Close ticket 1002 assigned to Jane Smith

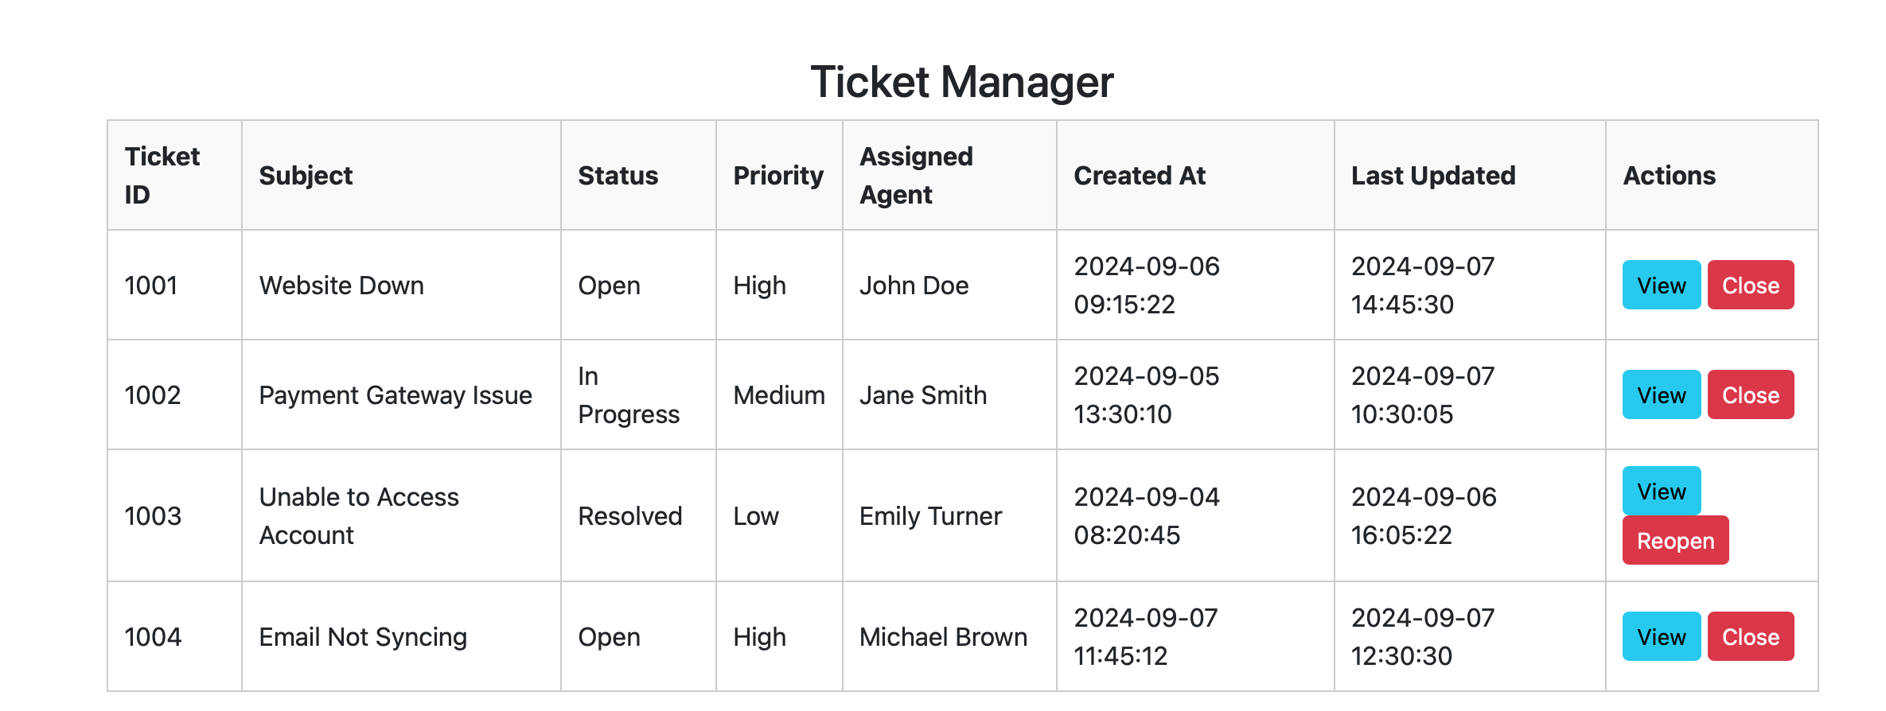pos(1750,394)
